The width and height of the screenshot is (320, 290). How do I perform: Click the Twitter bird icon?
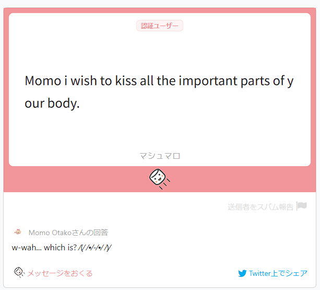click(x=242, y=273)
